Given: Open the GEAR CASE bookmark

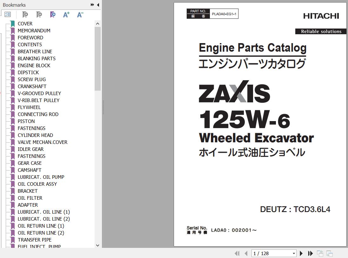Looking at the screenshot, I should [30, 163].
